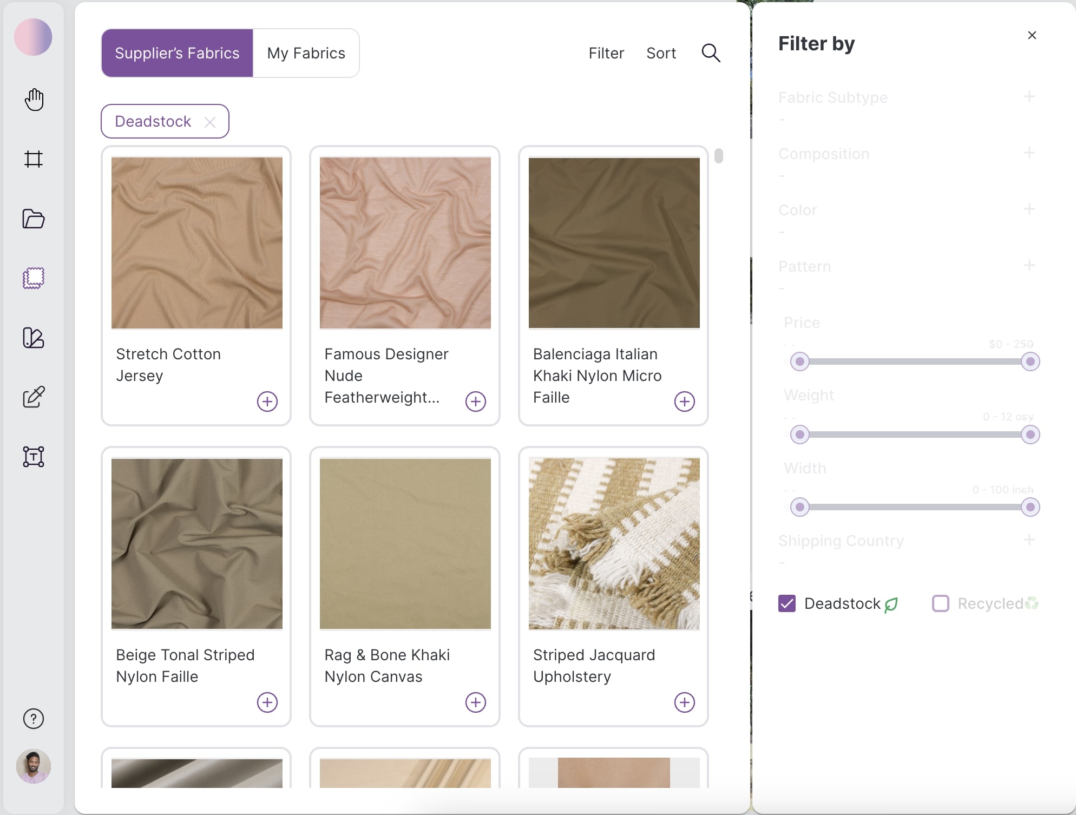
Task: Close the Filter by panel
Action: [1031, 35]
